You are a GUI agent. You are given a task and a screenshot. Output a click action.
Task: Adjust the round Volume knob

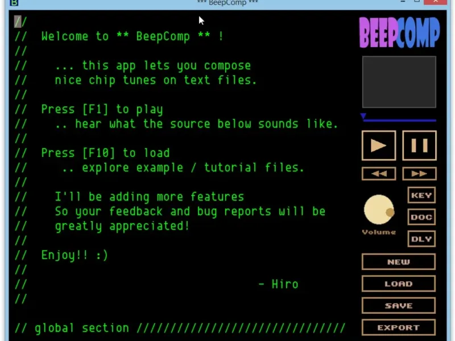pos(379,209)
